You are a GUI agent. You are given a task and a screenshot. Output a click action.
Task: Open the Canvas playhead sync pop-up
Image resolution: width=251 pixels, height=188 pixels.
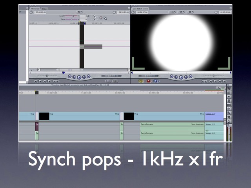pos(181,12)
